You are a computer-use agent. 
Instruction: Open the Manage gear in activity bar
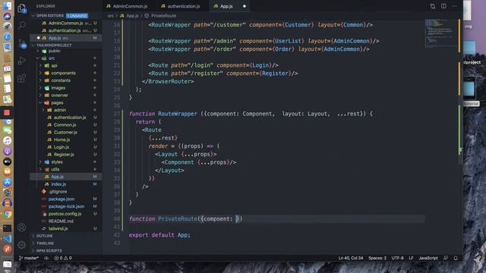[x=22, y=245]
